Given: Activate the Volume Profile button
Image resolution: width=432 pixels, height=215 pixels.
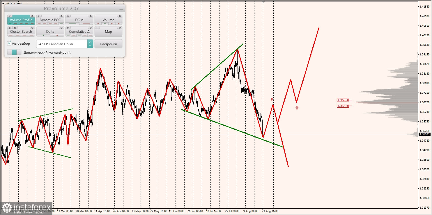Looking at the screenshot, I should (21, 20).
